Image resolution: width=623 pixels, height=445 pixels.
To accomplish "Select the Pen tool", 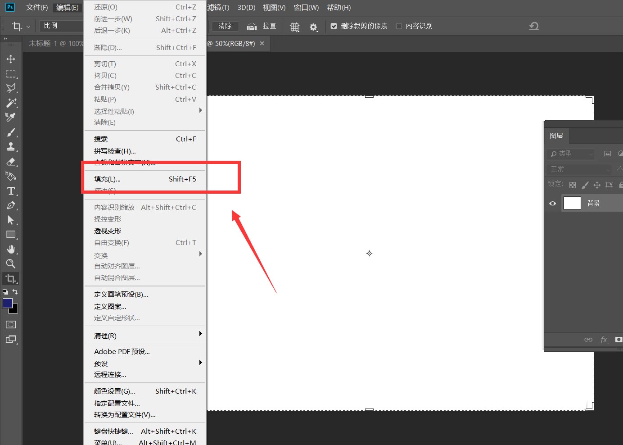I will (11, 205).
